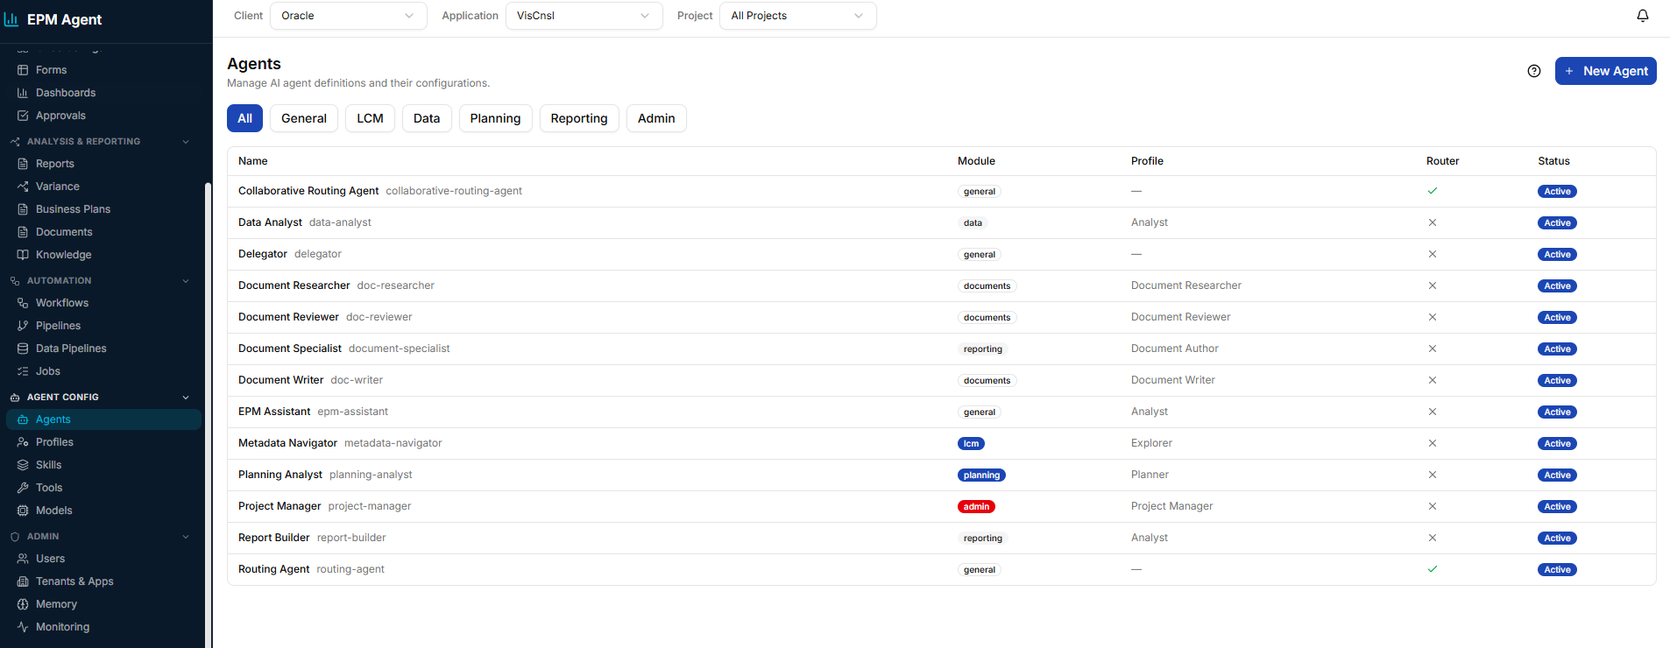The image size is (1670, 648).
Task: Click the Business Plans sidebar icon
Action: (x=23, y=209)
